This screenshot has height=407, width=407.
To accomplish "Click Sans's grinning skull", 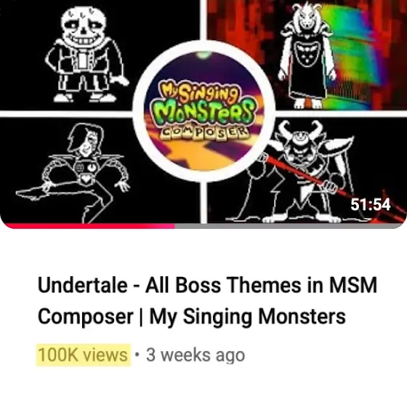I will 84,28.
